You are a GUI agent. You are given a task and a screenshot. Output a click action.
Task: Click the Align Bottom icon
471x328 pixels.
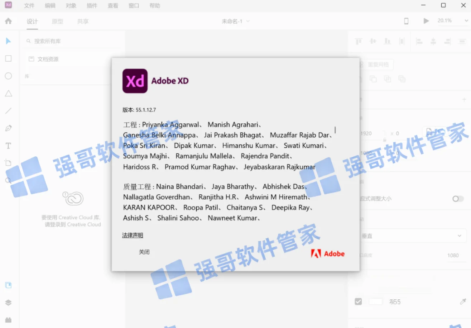click(387, 41)
